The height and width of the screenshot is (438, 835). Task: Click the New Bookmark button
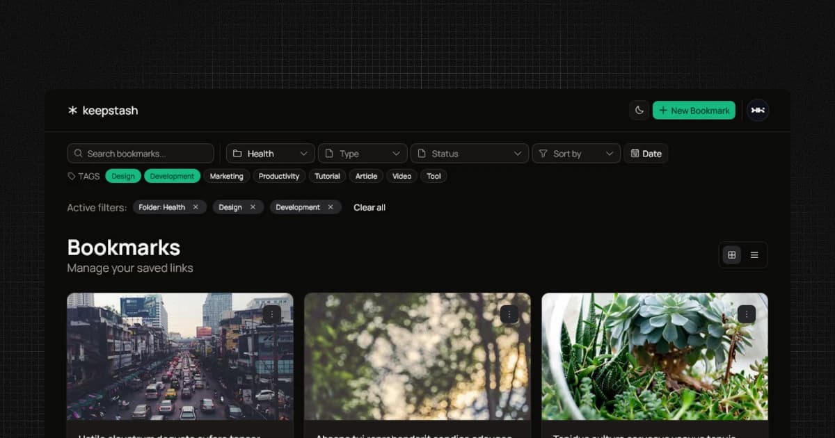tap(693, 111)
